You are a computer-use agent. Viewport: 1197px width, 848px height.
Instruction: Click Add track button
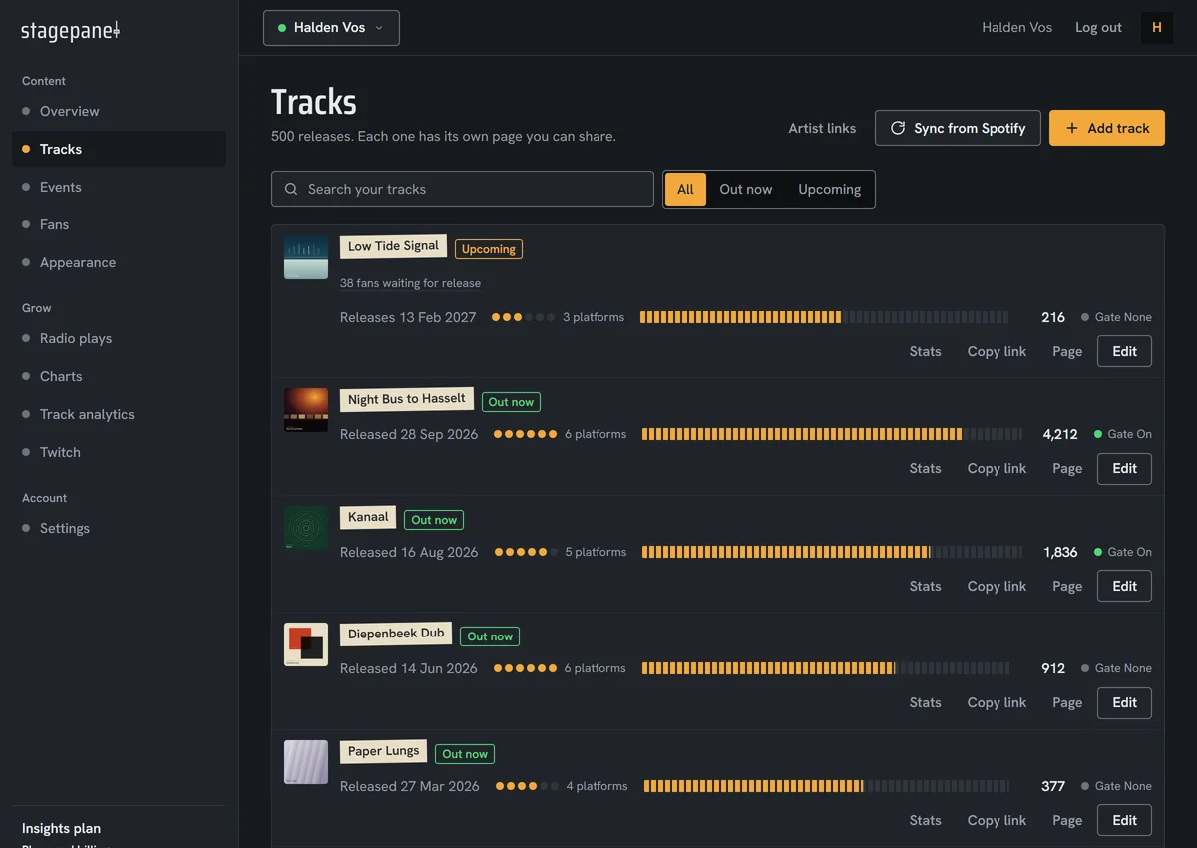pyautogui.click(x=1107, y=128)
